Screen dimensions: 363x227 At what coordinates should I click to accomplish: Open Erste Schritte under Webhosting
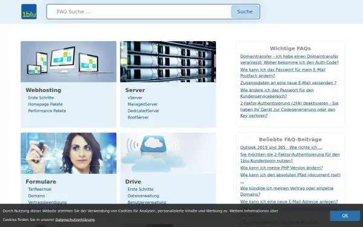41,97
